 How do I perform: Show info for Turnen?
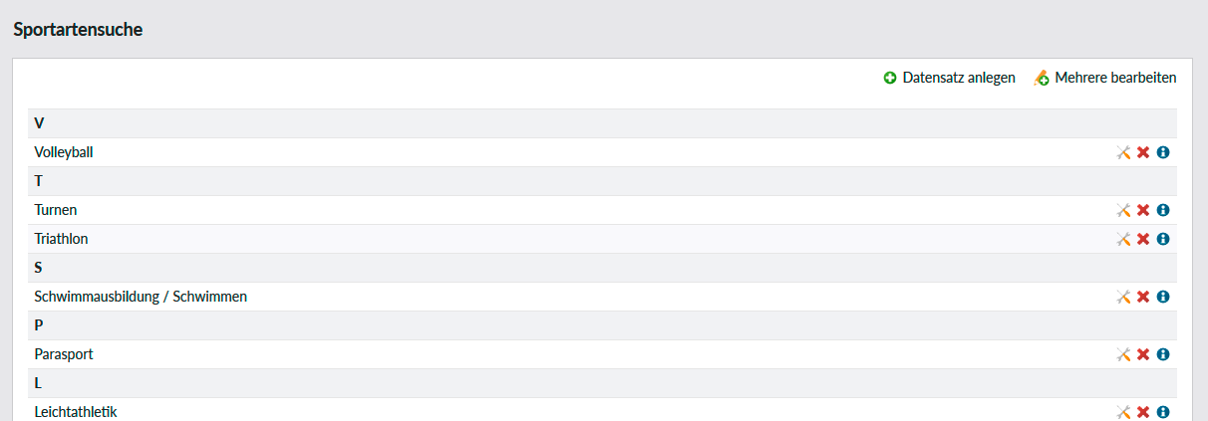[1162, 210]
